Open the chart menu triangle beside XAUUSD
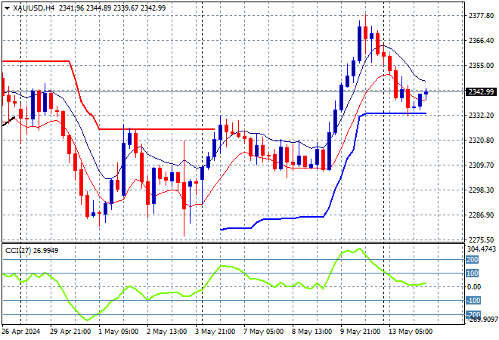 coord(7,8)
